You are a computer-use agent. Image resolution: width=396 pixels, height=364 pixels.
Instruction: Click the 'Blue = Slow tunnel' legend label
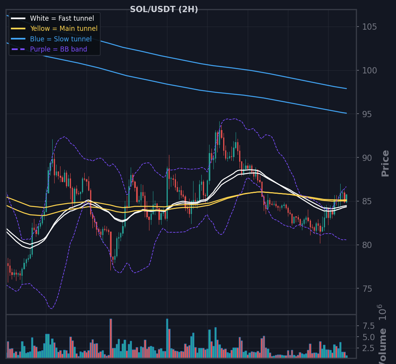[60, 39]
